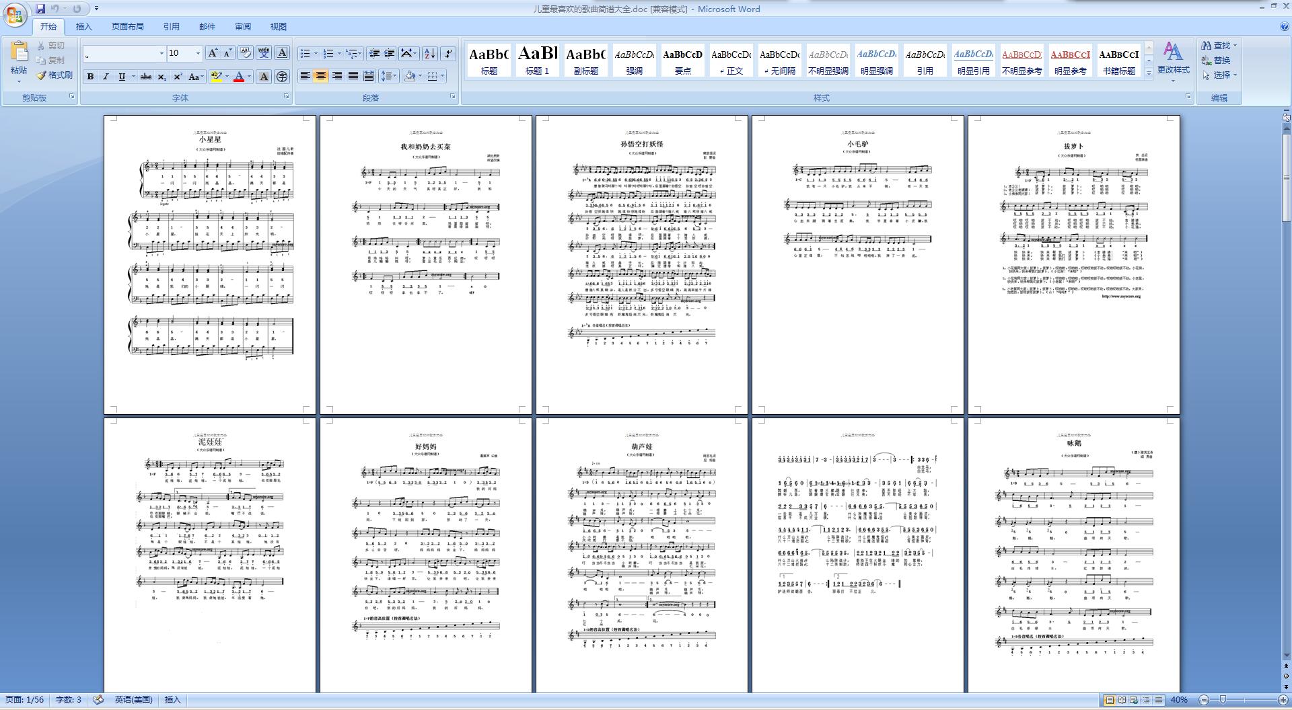Image resolution: width=1292 pixels, height=710 pixels.
Task: Apply the 标题 1 style
Action: (538, 60)
